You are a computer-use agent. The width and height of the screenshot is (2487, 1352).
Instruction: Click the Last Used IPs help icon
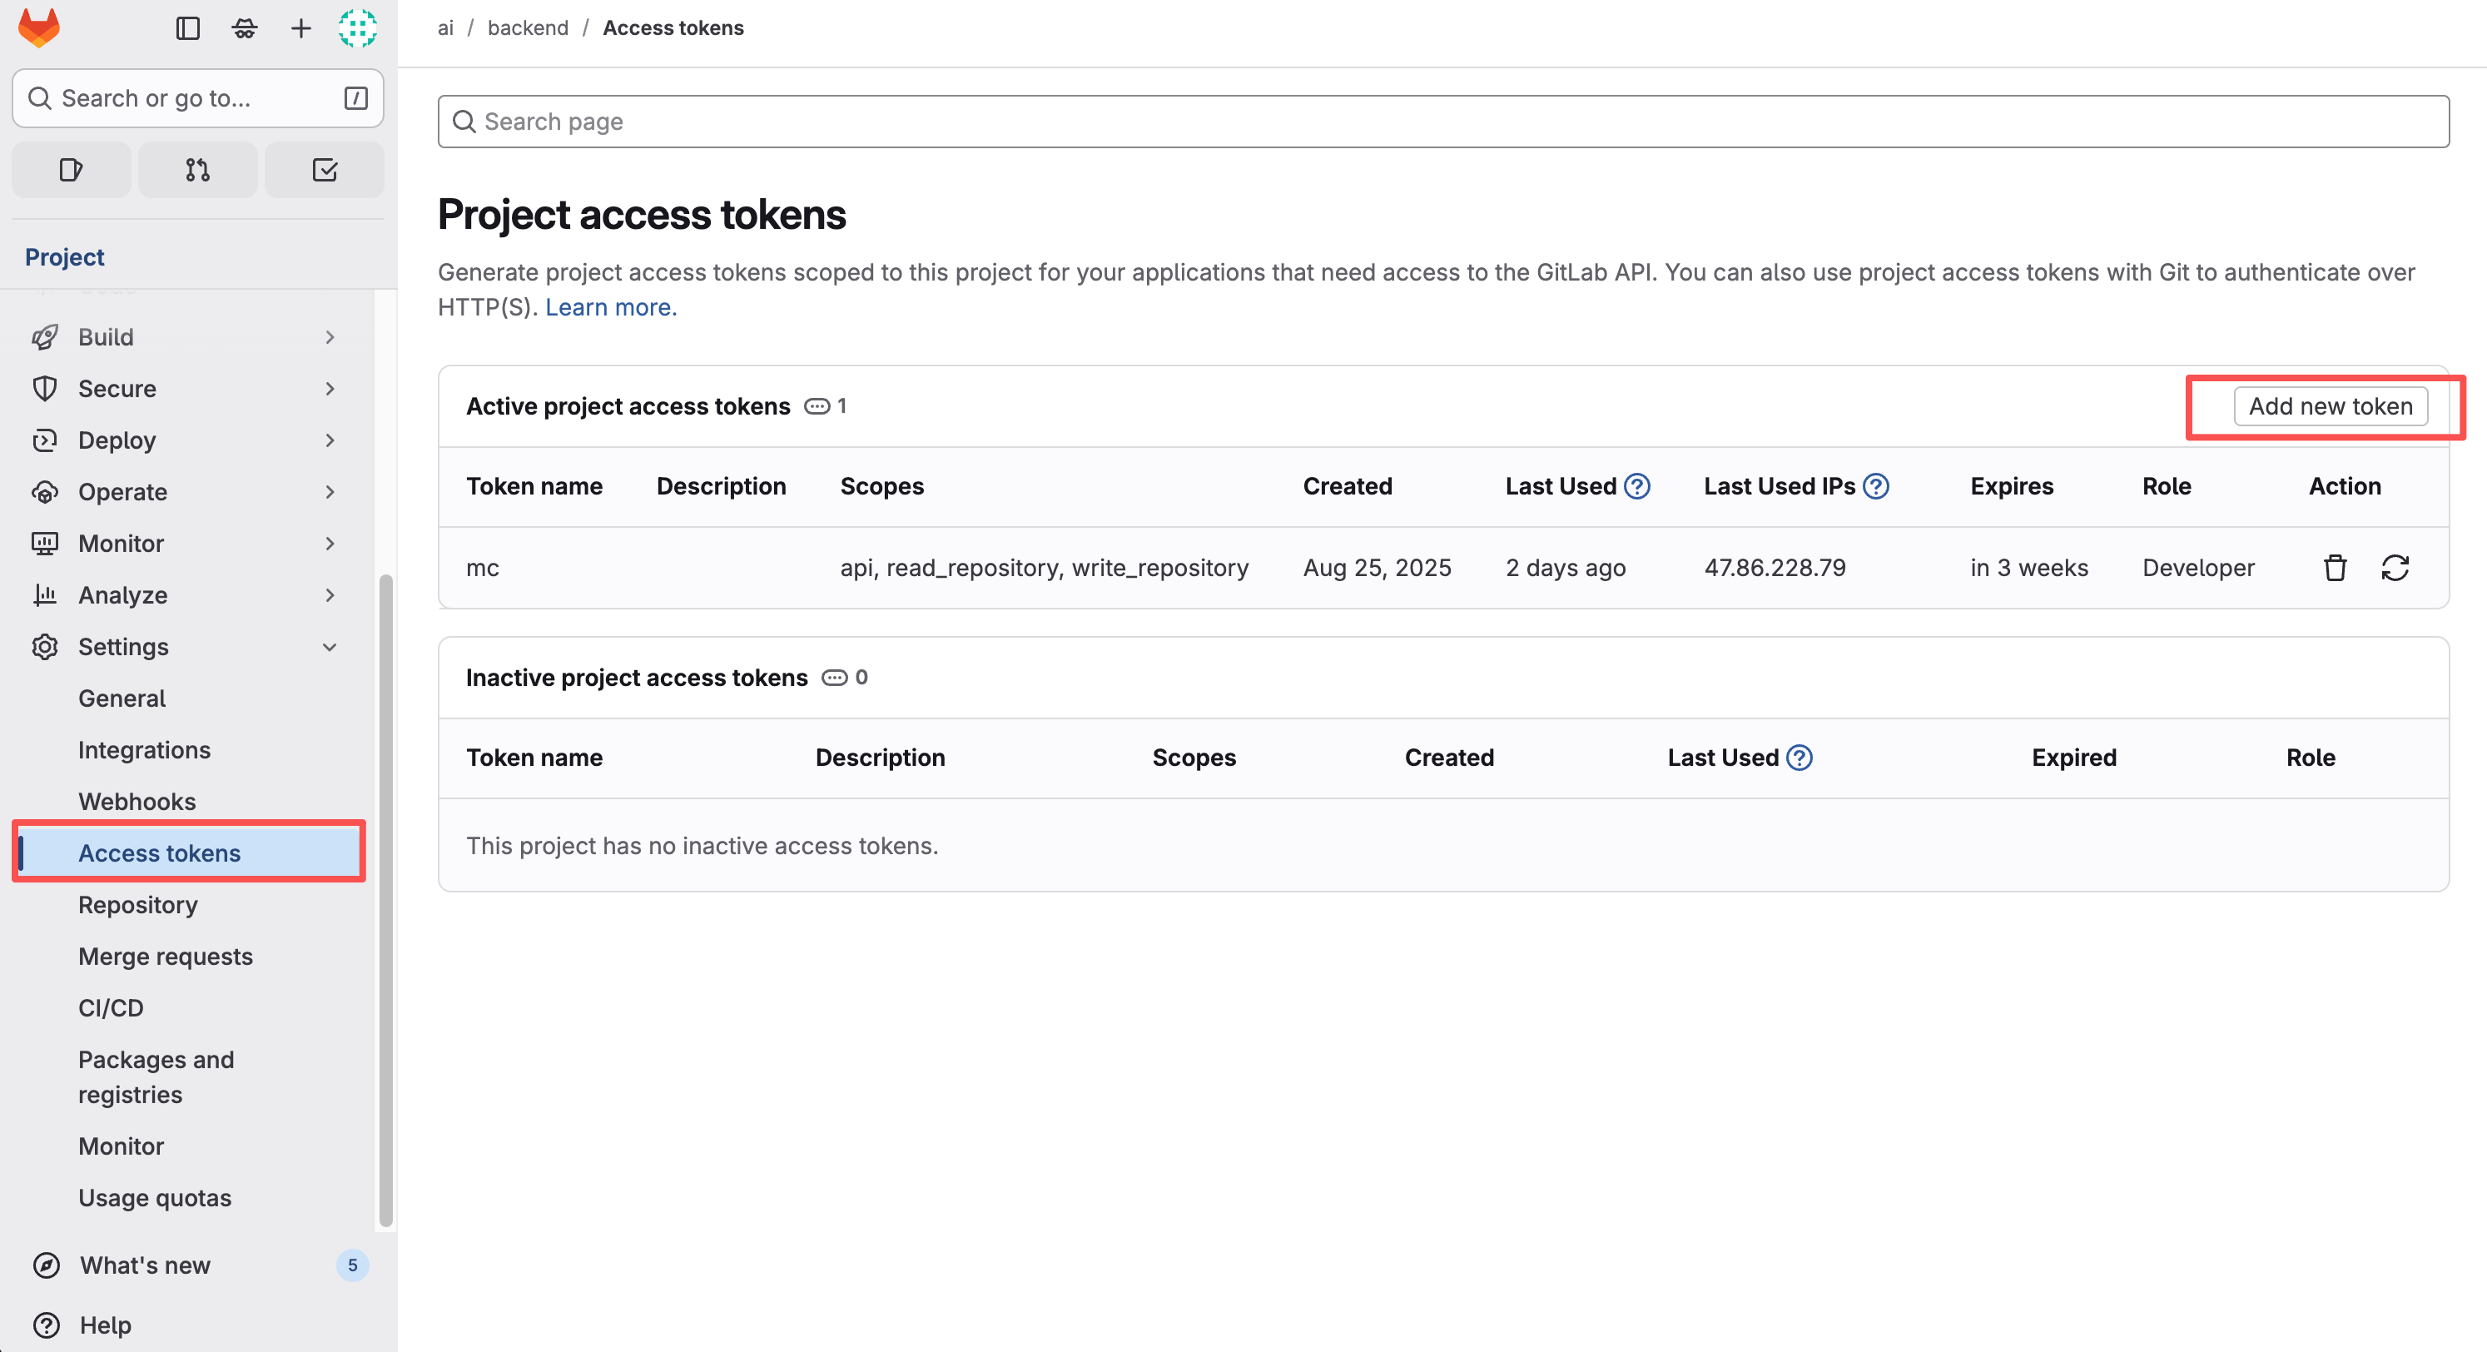(x=1875, y=485)
